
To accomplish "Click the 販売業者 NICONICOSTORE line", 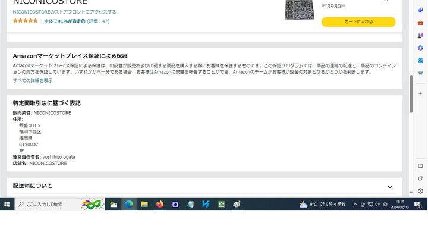I will [x=42, y=113].
